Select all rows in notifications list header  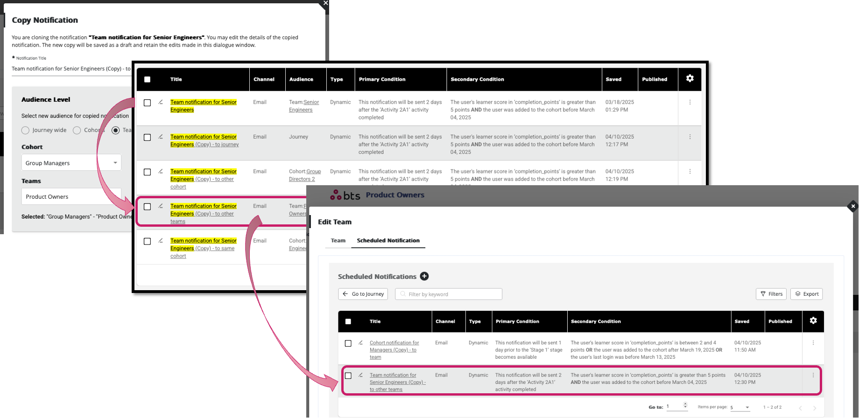[x=147, y=79]
